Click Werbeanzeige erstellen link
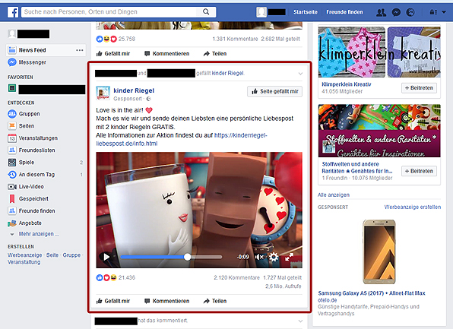Viewport: 453px width, 329px height. [412, 207]
